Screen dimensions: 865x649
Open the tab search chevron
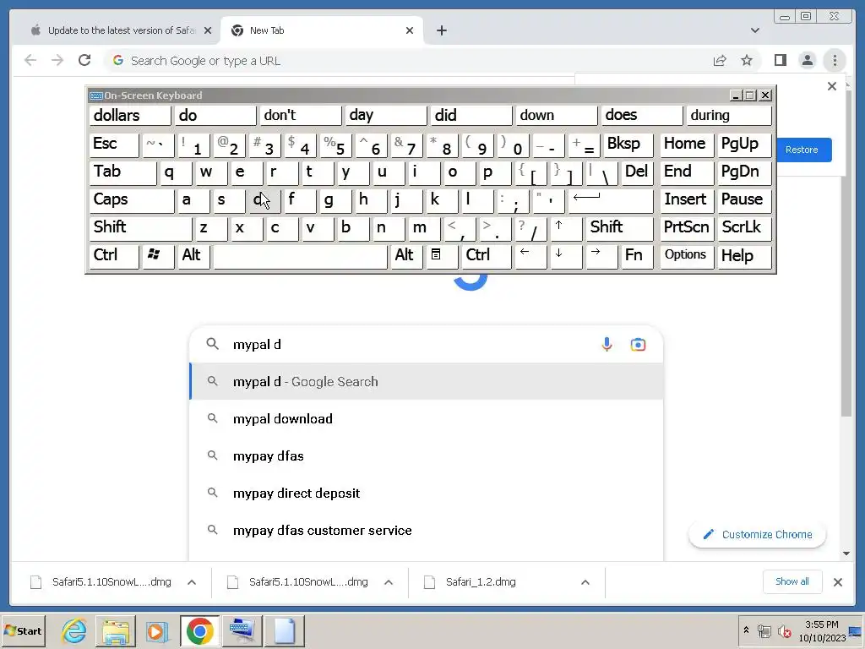click(754, 30)
